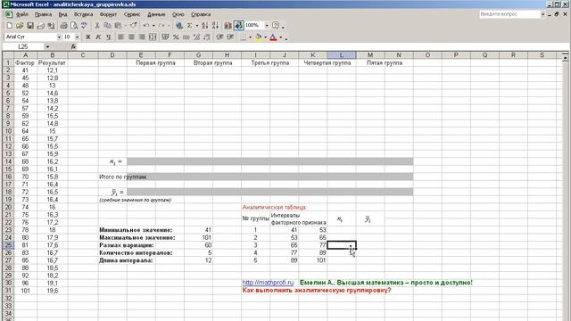Center cell text horizontally

[131, 37]
